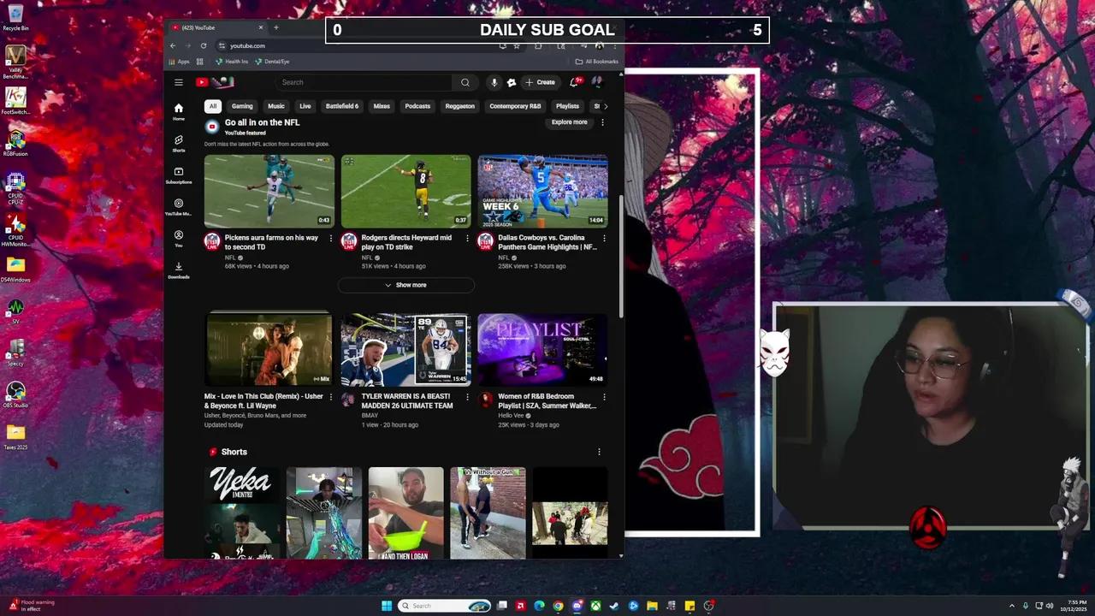Click the YouTube search input field
Image resolution: width=1095 pixels, height=616 pixels.
coord(365,82)
